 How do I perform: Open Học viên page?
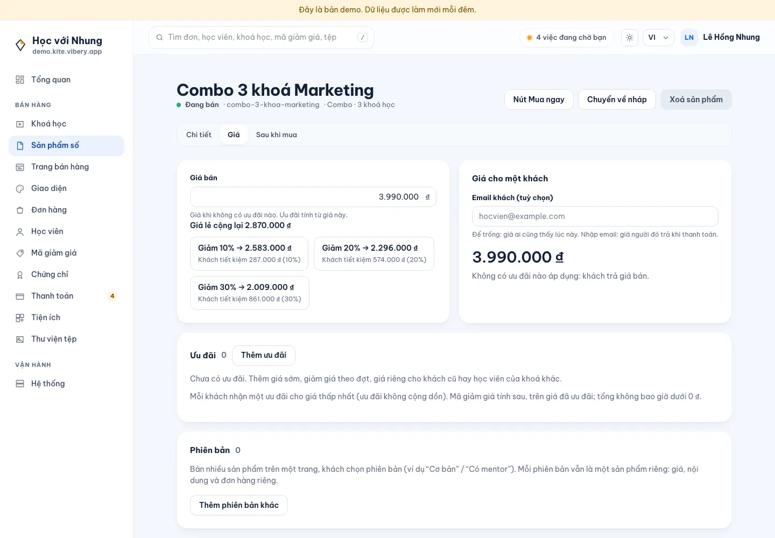point(66,231)
